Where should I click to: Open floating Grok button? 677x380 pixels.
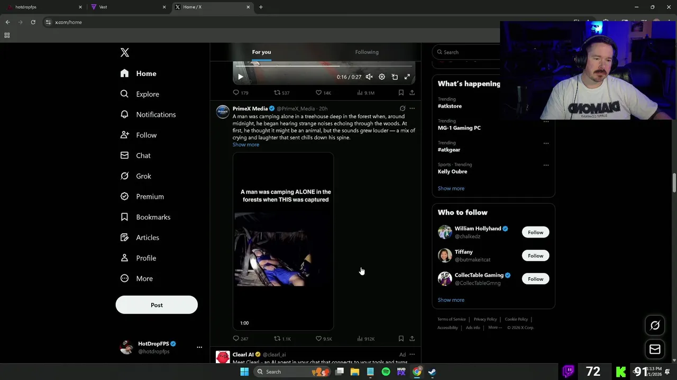[x=655, y=326]
